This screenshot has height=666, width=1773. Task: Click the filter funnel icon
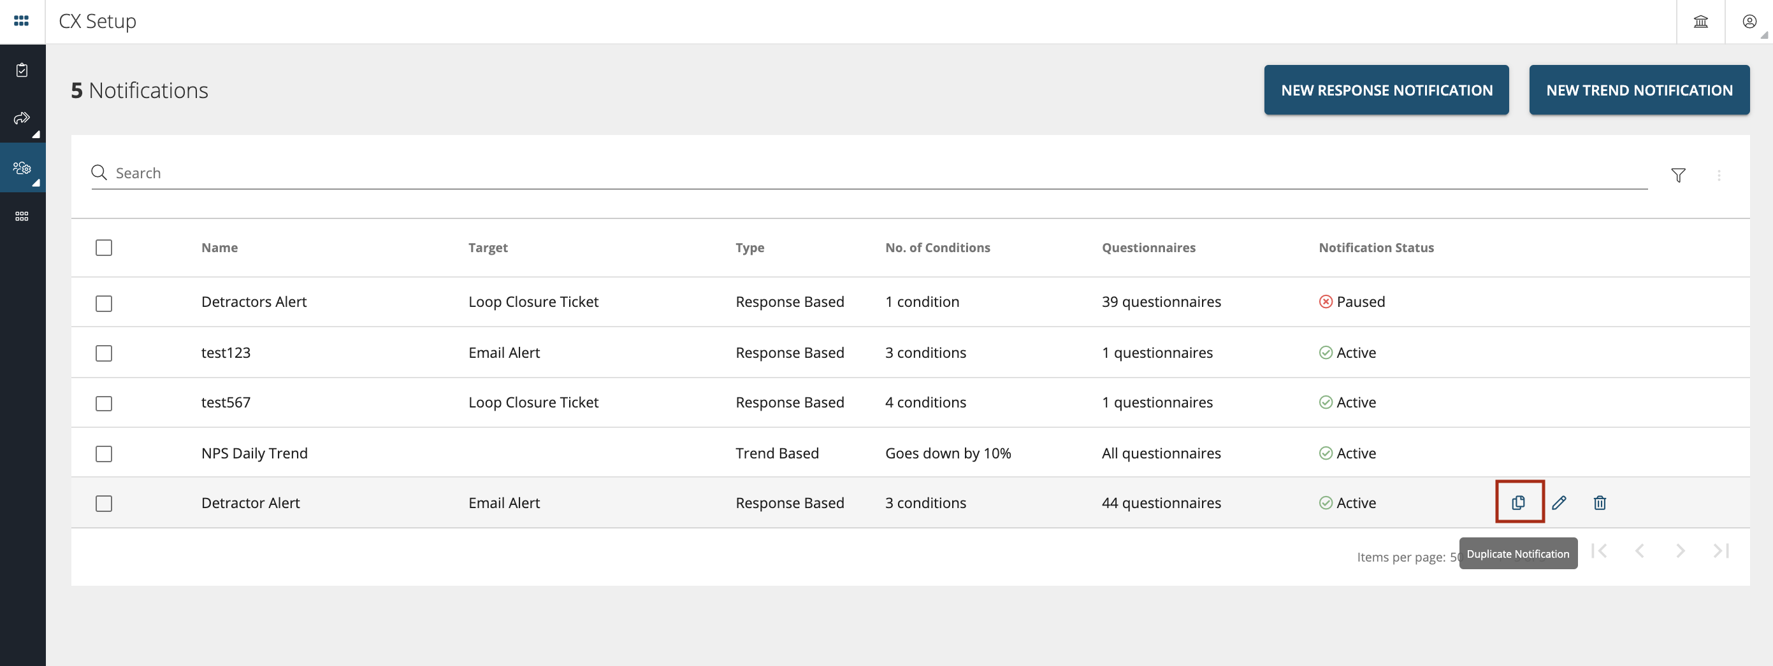pyautogui.click(x=1678, y=175)
